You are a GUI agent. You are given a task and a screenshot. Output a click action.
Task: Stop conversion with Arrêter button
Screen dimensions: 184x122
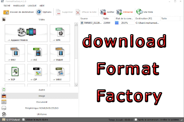(107, 12)
